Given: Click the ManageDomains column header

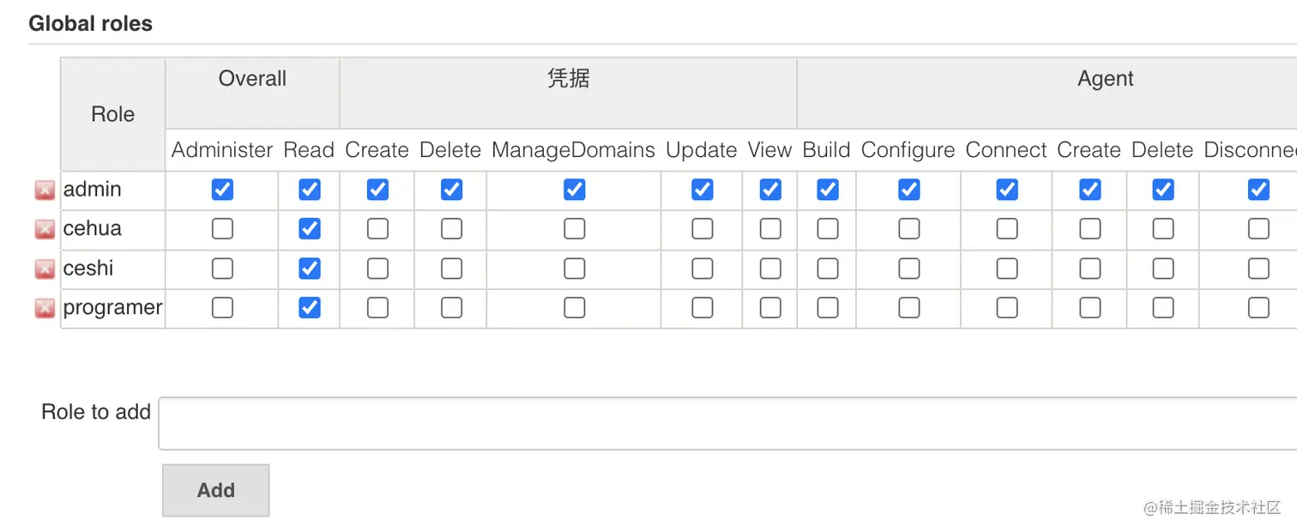Looking at the screenshot, I should (573, 150).
